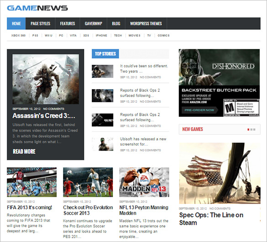
Task: Open 'Spec Ops: The Line on Steam' headline
Action: 211,219
